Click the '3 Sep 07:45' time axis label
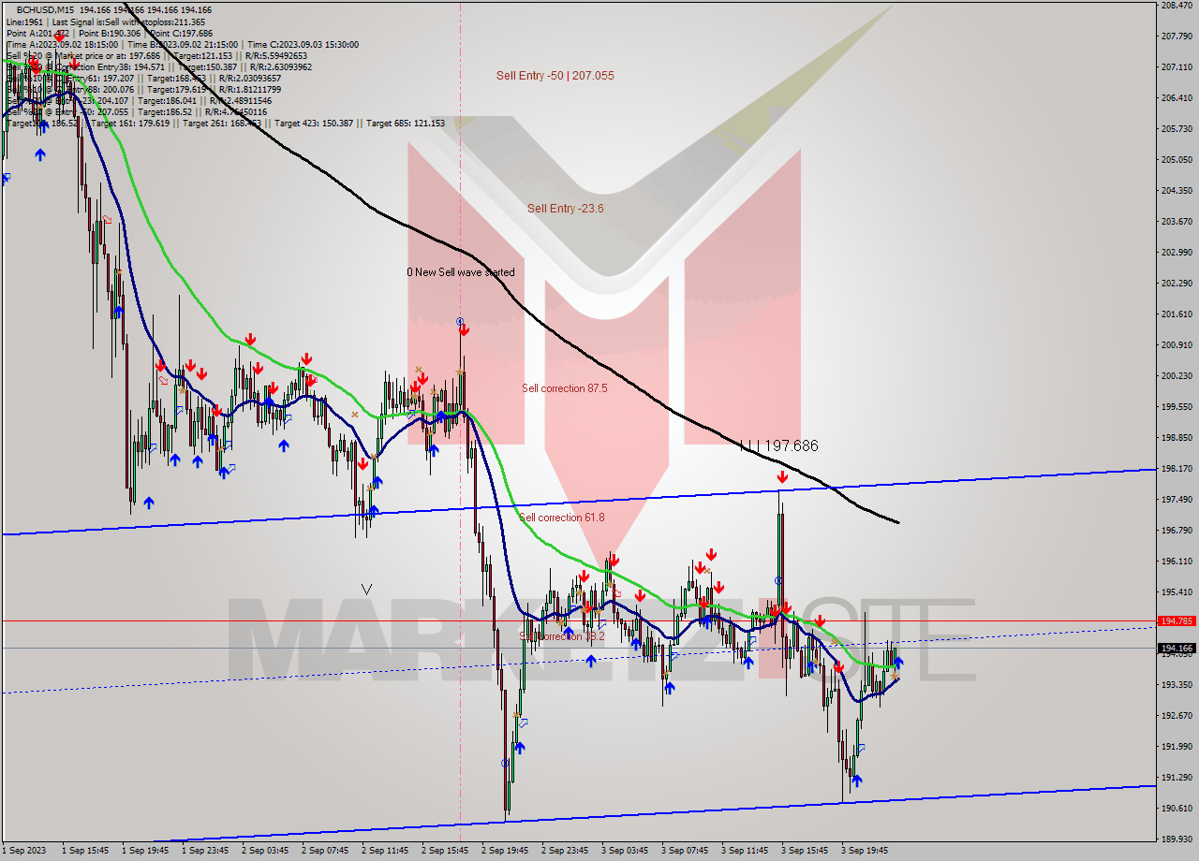 [685, 851]
